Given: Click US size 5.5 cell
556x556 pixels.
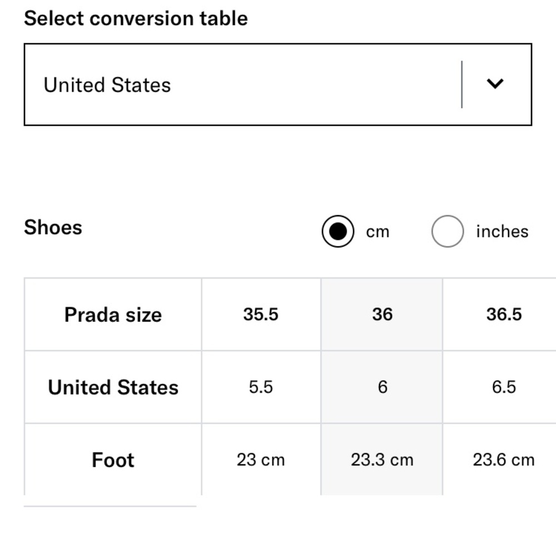Looking at the screenshot, I should [261, 387].
